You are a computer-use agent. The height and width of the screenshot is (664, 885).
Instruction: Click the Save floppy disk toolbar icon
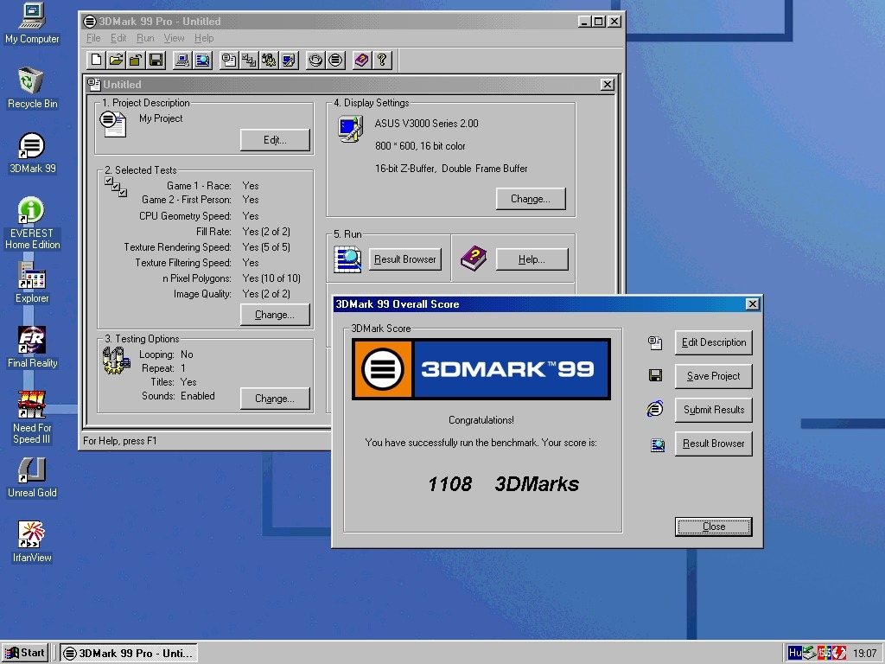click(x=156, y=60)
